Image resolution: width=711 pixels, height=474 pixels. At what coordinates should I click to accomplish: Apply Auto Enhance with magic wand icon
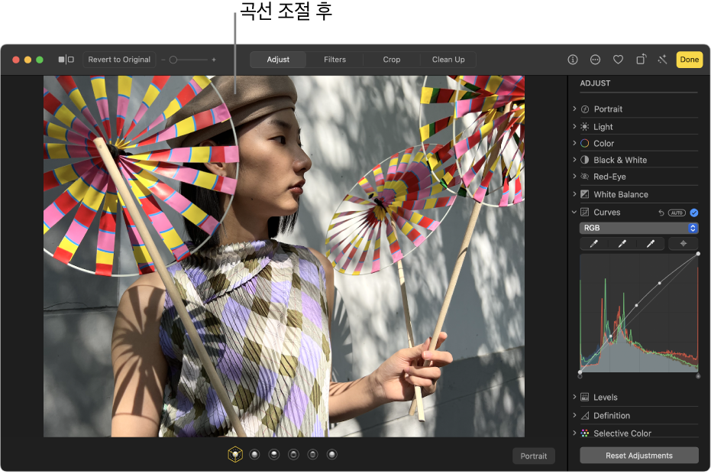tap(662, 60)
